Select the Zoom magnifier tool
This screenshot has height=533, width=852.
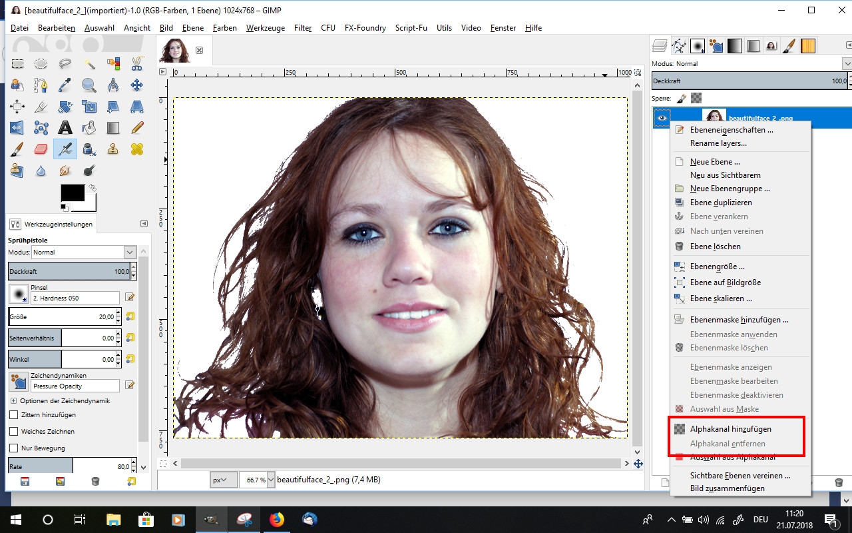click(x=89, y=85)
